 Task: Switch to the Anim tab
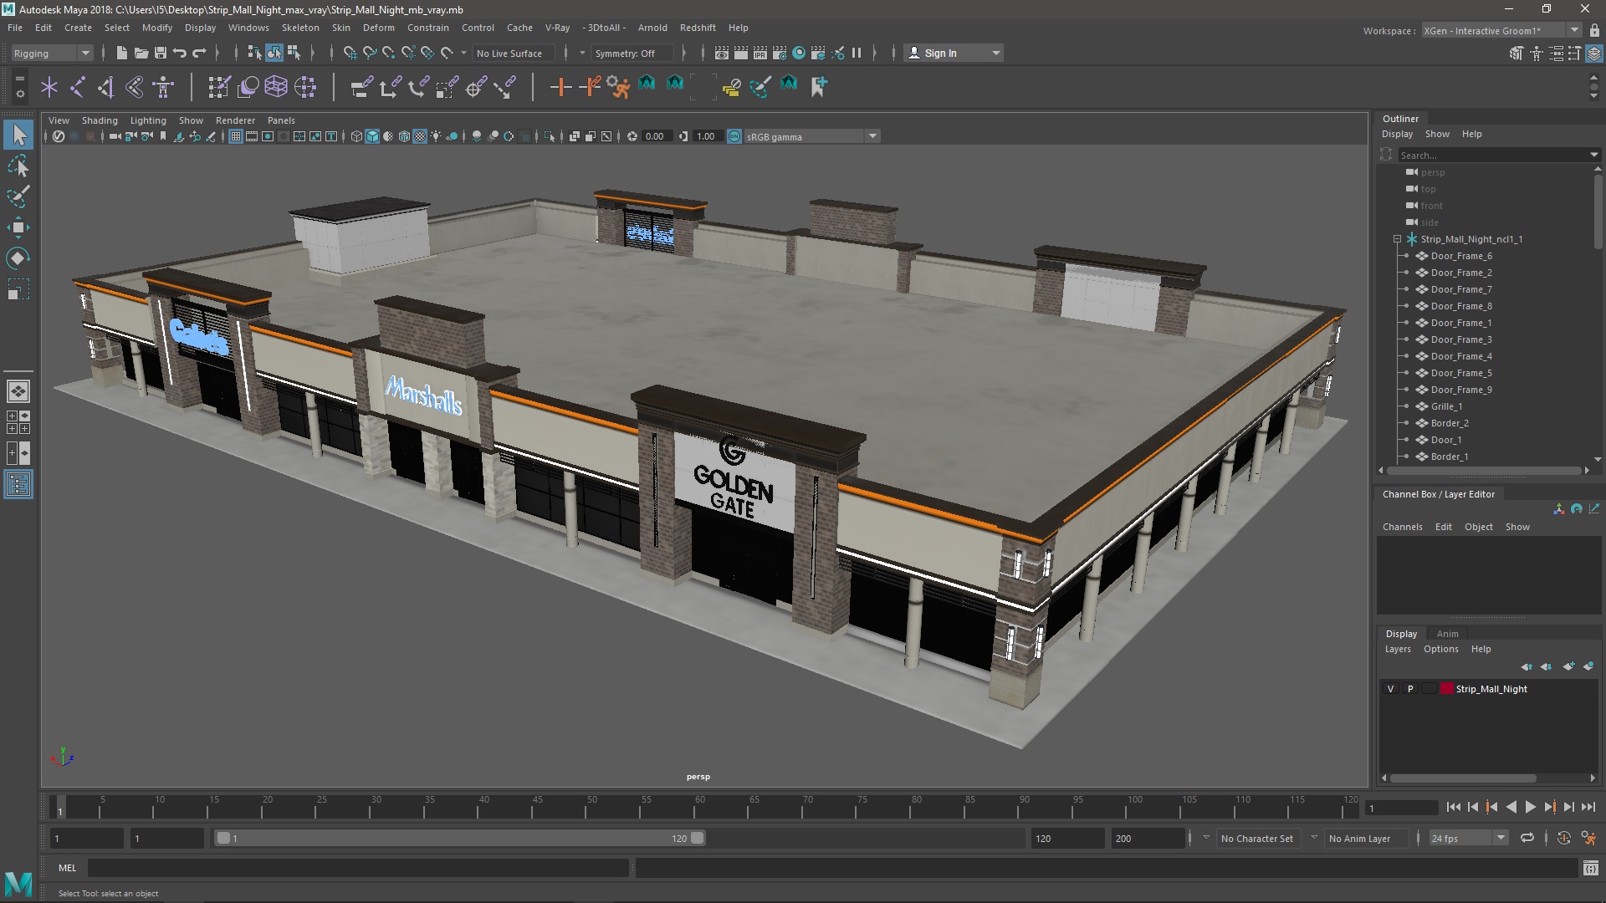coord(1447,634)
